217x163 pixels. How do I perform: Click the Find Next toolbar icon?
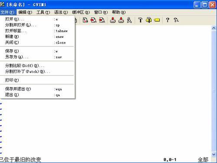93,20
